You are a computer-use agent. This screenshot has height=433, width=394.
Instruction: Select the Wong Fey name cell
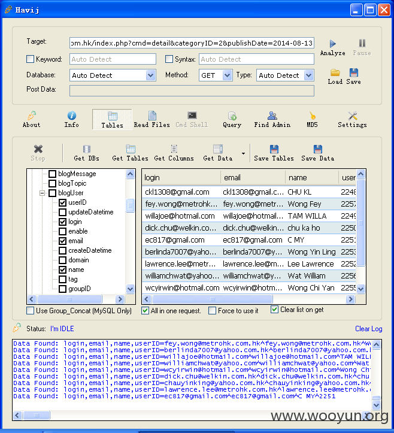312,204
